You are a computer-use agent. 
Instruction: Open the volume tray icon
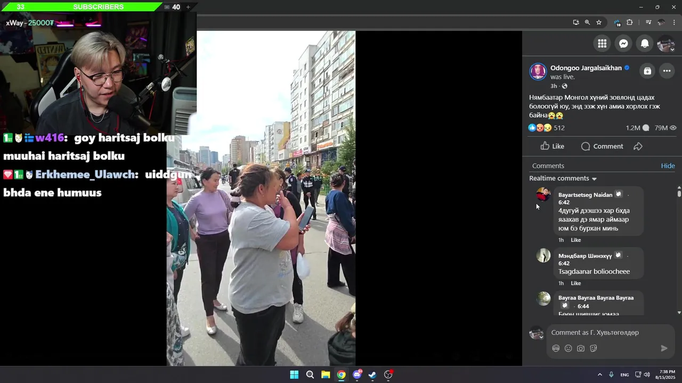click(x=647, y=374)
